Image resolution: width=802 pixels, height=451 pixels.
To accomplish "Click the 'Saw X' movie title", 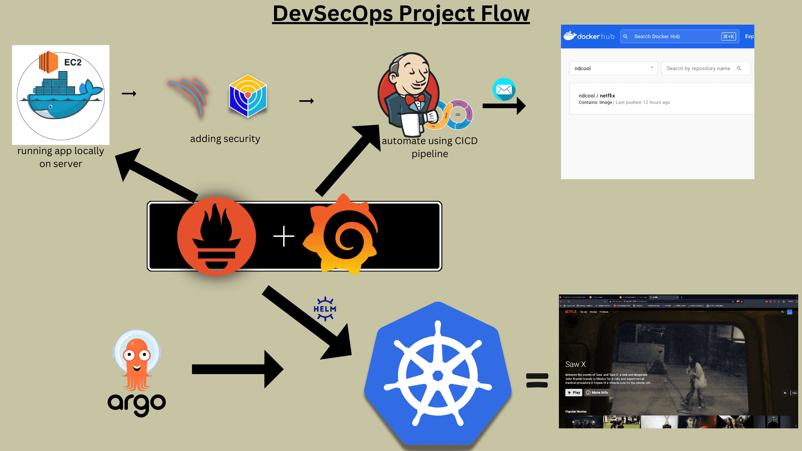I will [575, 365].
